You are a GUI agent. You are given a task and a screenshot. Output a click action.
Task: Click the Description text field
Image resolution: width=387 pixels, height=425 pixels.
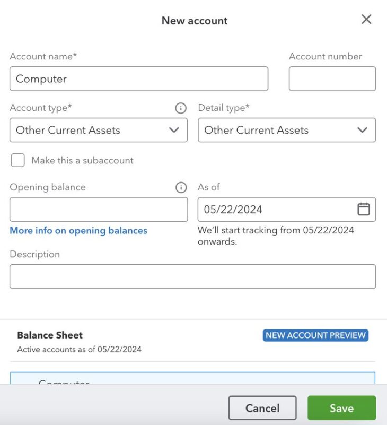click(x=192, y=276)
